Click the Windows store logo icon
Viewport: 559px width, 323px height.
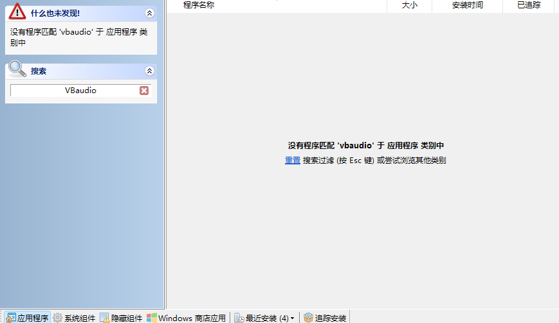152,318
